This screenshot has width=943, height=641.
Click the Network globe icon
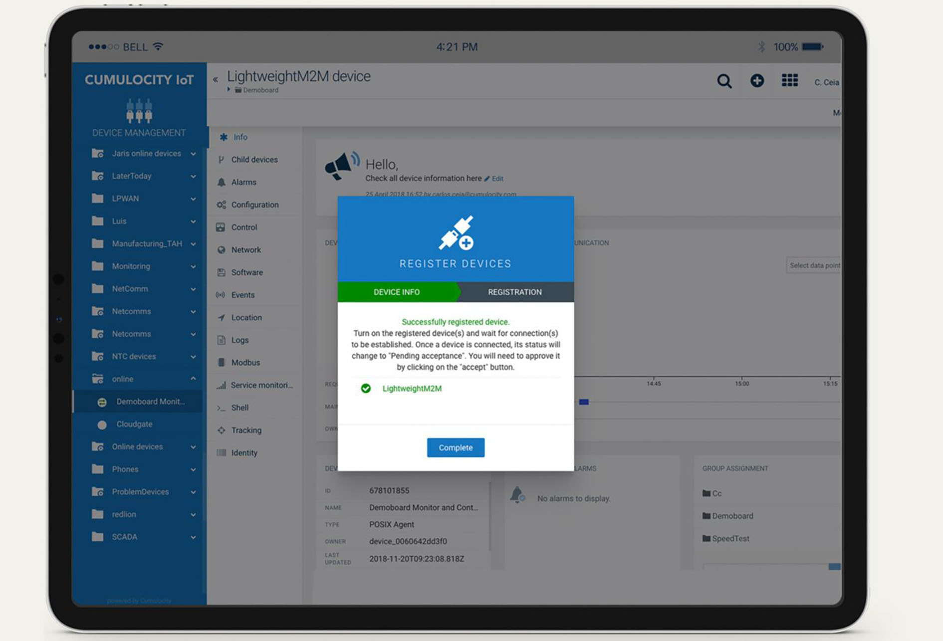222,250
